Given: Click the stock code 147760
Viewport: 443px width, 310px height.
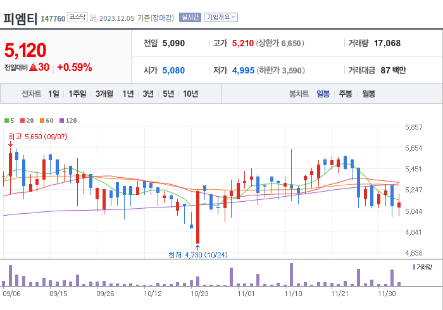Looking at the screenshot, I should coord(53,19).
